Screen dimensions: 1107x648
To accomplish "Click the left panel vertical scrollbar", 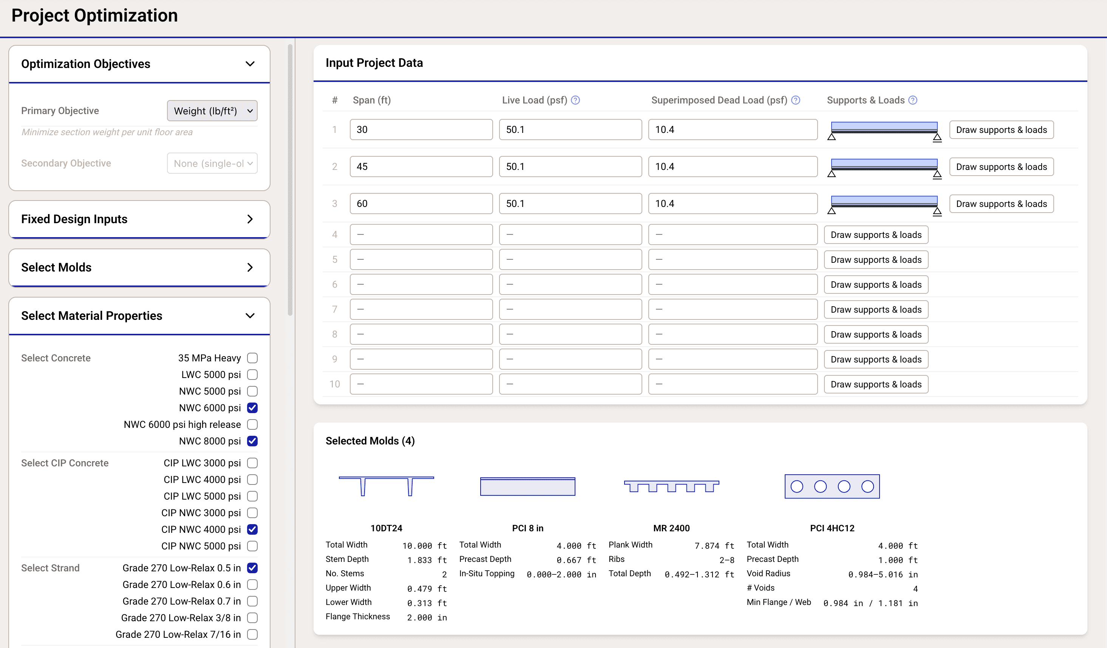I will click(x=290, y=180).
